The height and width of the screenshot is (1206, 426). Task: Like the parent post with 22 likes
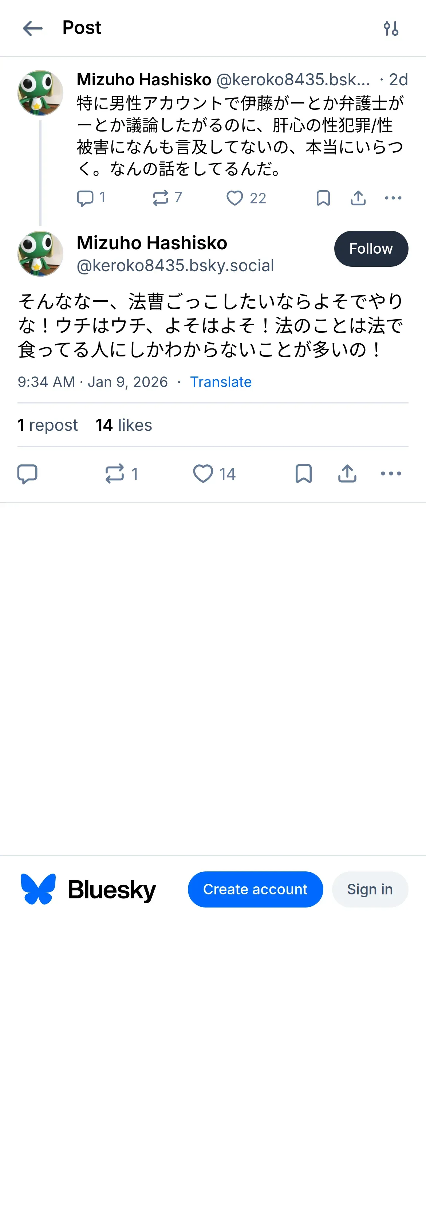tap(235, 198)
